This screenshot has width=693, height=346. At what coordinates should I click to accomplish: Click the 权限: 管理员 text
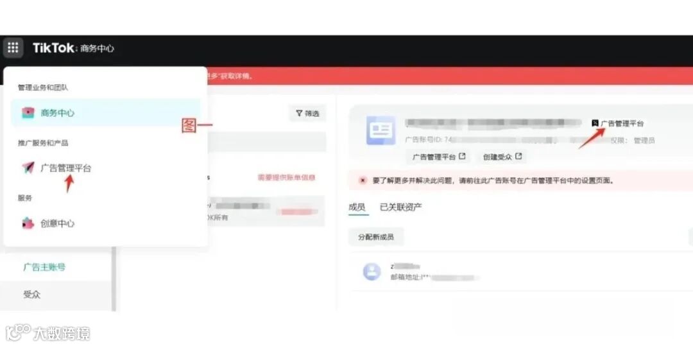tap(632, 141)
